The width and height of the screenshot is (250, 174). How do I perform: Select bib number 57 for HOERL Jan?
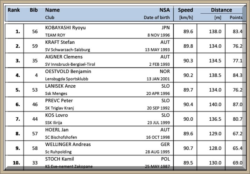[35, 134]
